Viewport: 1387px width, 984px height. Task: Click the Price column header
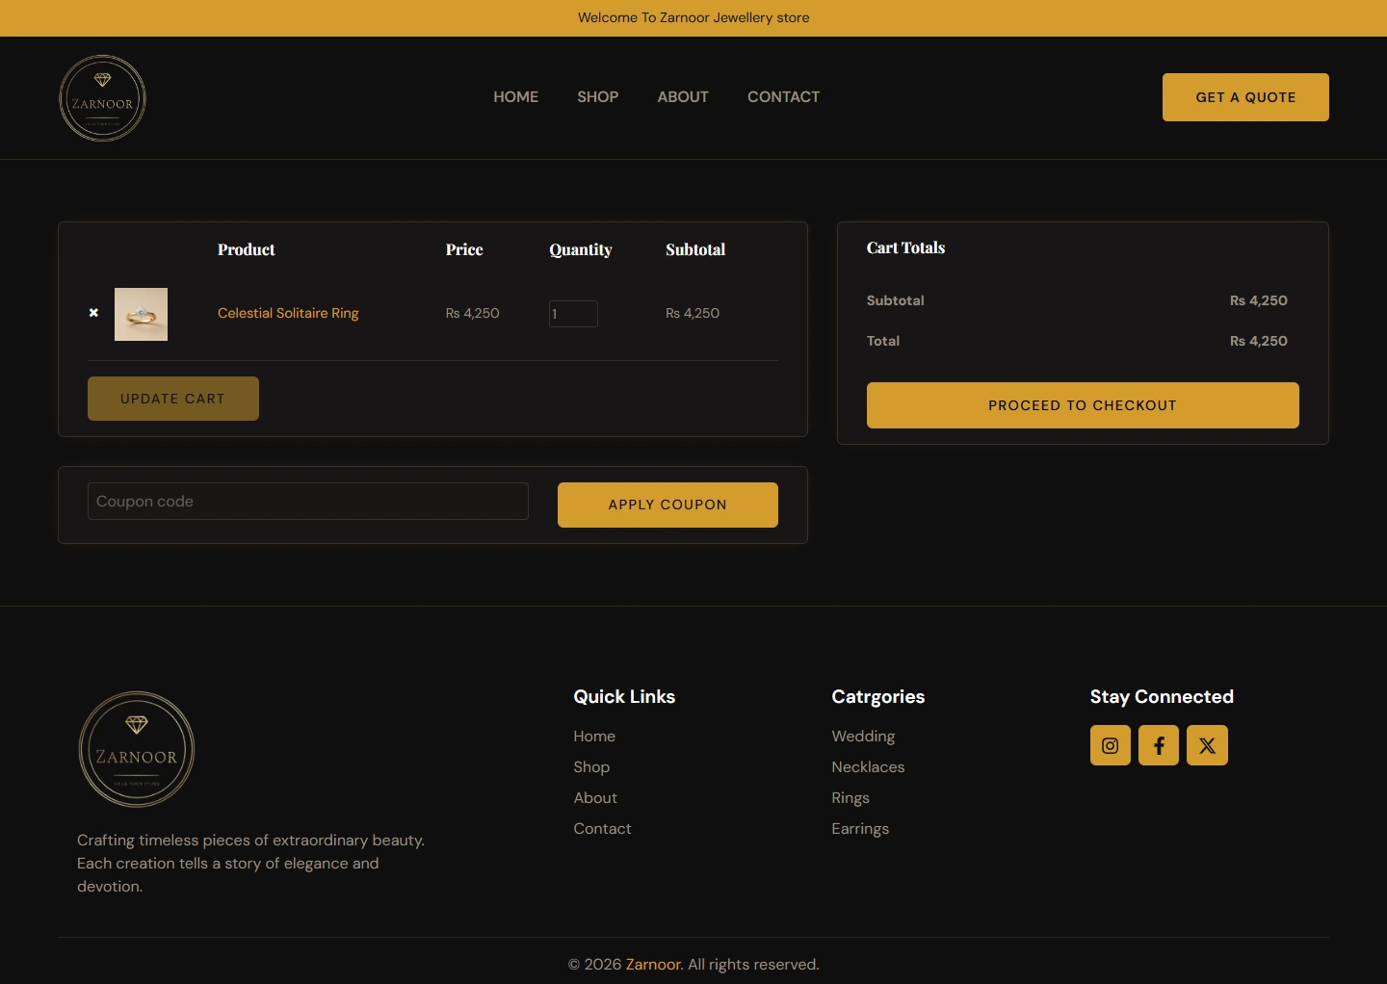coord(464,249)
